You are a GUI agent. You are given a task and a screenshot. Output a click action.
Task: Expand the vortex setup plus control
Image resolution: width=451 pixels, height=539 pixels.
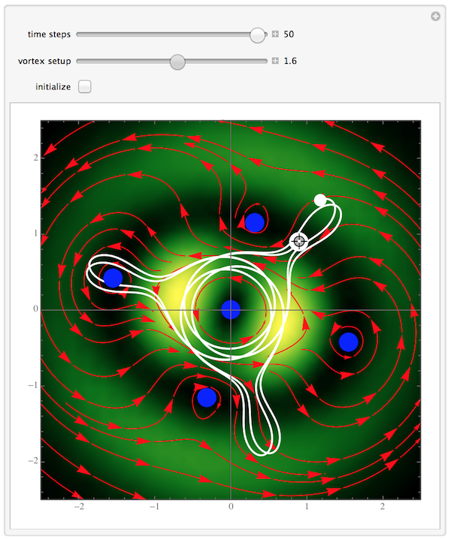tap(275, 61)
